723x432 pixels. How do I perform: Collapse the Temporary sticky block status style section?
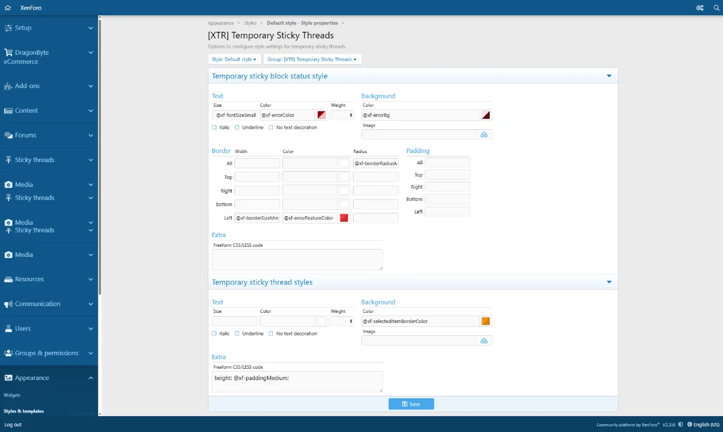tap(609, 76)
